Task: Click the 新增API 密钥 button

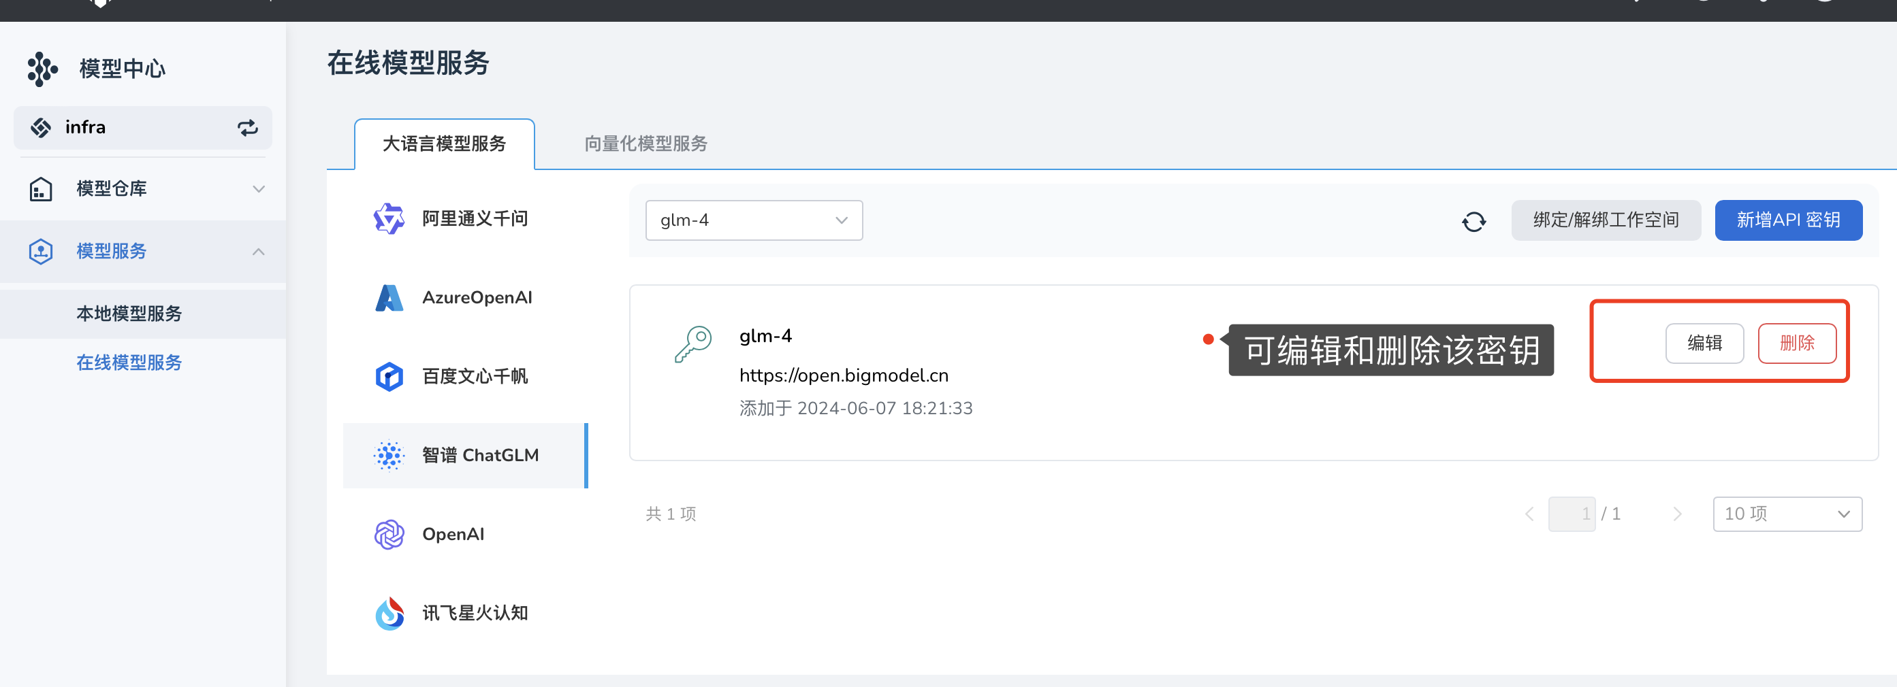Action: (x=1788, y=220)
